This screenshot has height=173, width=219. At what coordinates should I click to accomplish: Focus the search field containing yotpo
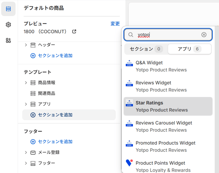tap(168, 35)
